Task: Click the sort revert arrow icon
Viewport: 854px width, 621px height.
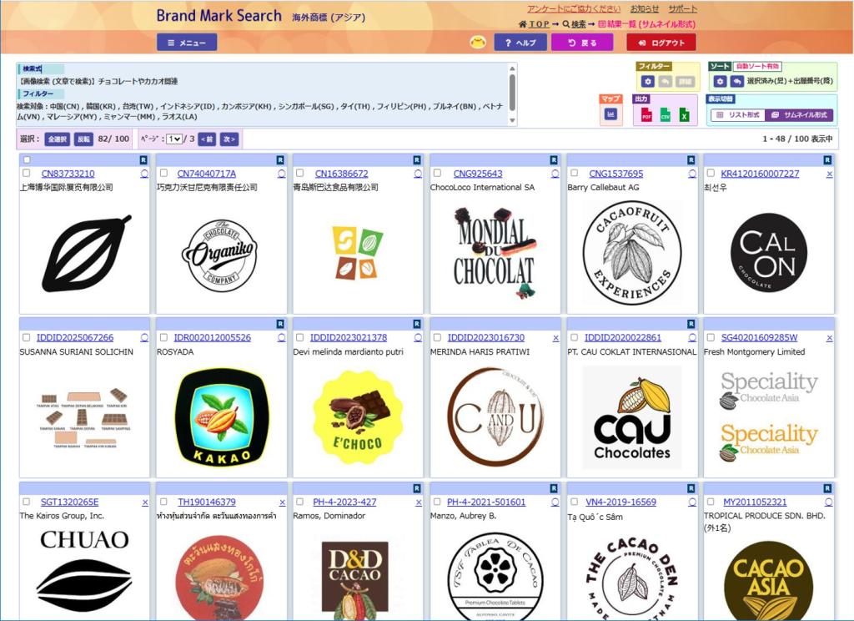Action: [737, 79]
